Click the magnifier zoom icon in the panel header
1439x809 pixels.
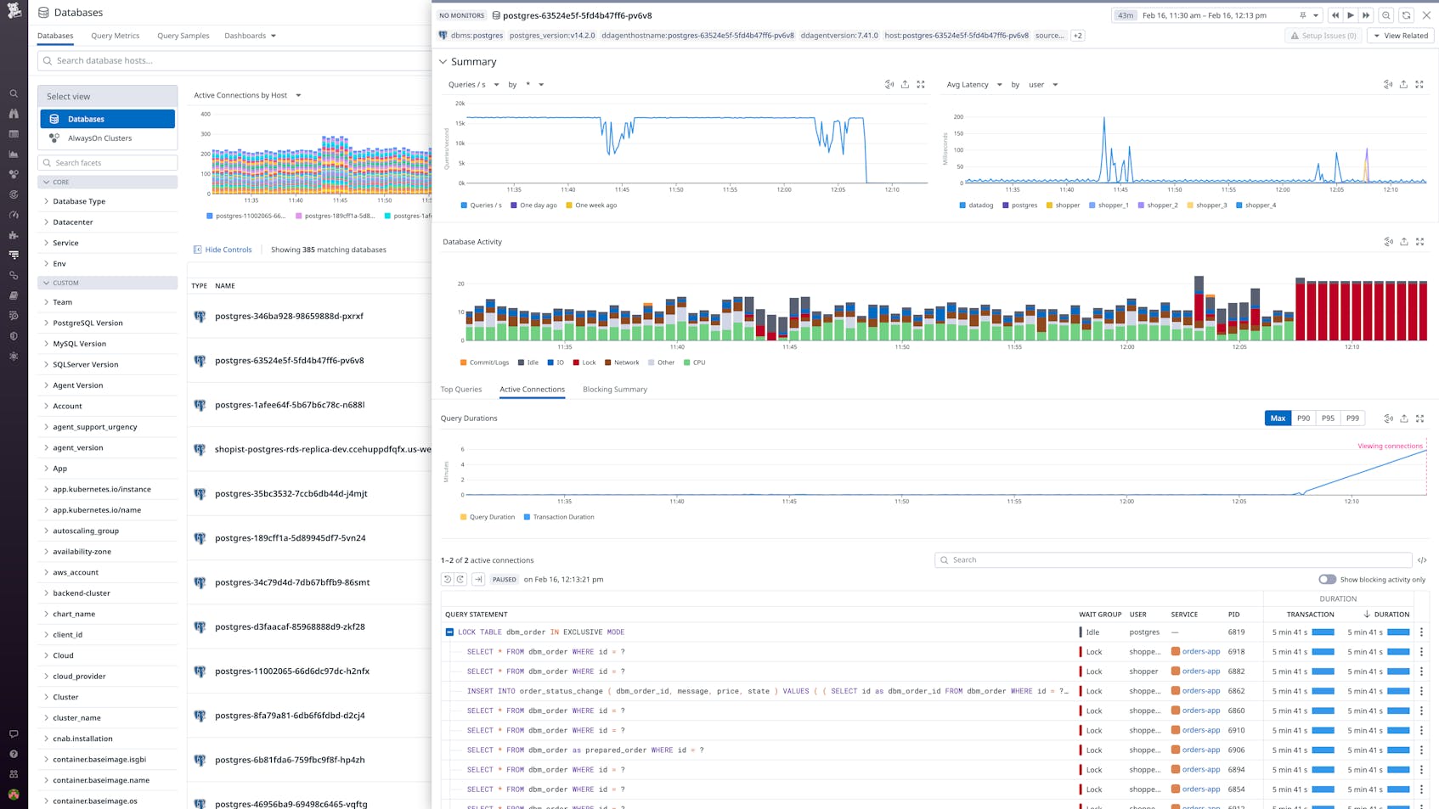1385,15
